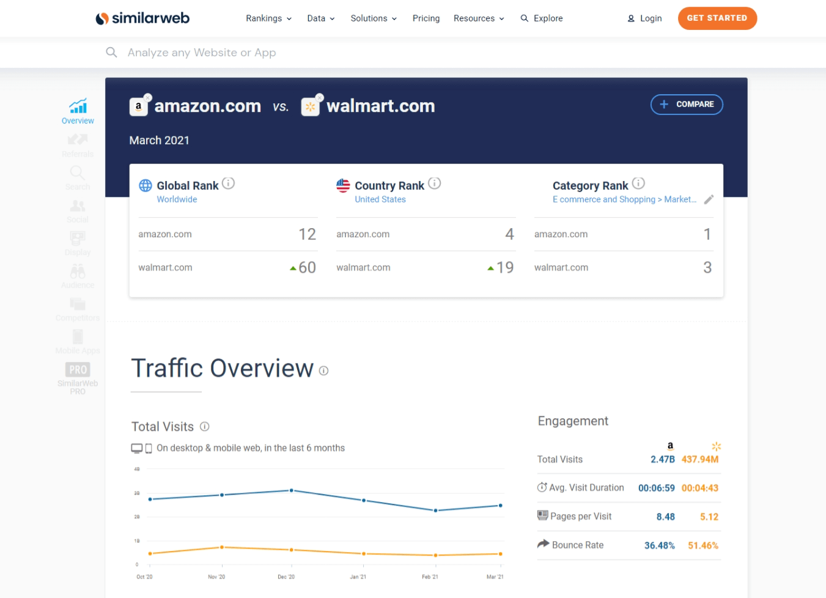The image size is (826, 598).
Task: Click the Avg. Visit Duration clock icon
Action: [x=542, y=487]
